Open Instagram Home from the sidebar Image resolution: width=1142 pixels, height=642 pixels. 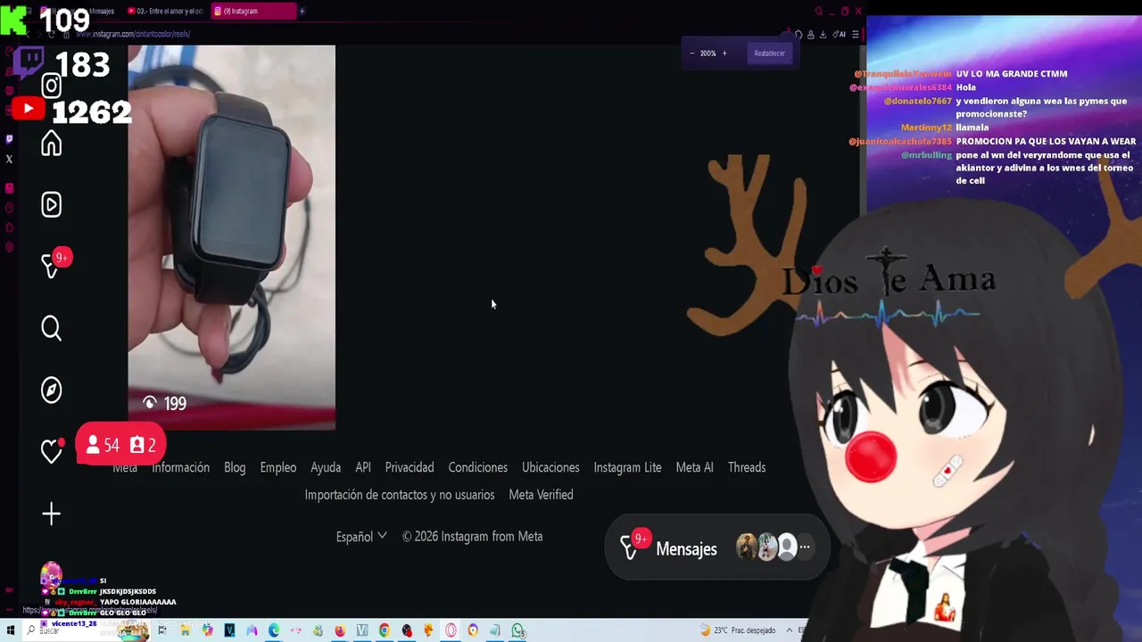tap(51, 144)
